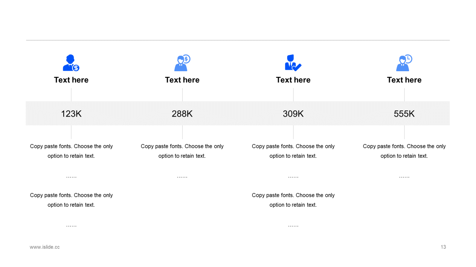Screen dimensions: 476x267
Task: Click the paragraph text under 288K
Action: click(182, 151)
